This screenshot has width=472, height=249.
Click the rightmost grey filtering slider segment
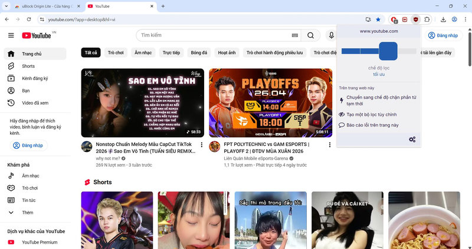(407, 51)
